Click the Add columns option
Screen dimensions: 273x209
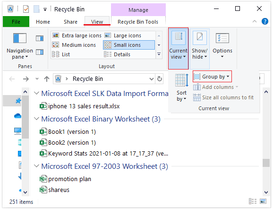point(215,87)
